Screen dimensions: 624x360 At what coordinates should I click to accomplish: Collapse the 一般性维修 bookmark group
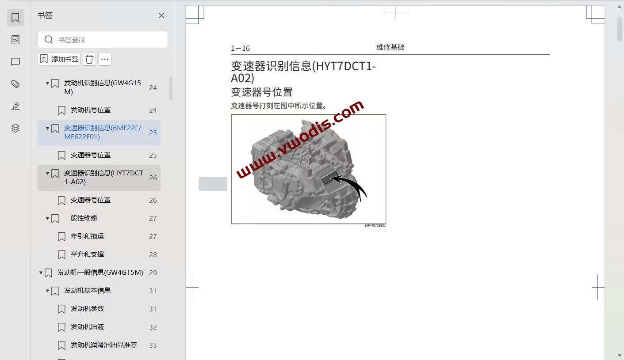tap(48, 218)
